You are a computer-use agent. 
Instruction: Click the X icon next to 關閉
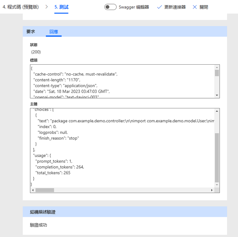195,7
